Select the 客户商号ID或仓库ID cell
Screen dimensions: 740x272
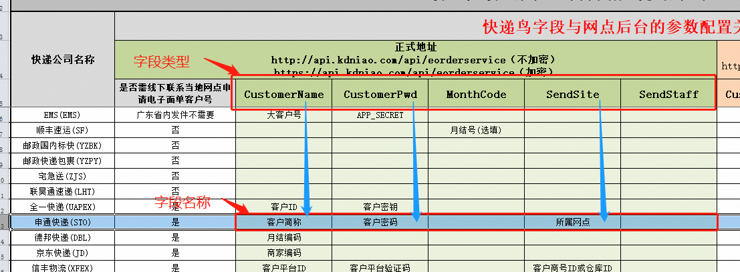[x=572, y=267]
